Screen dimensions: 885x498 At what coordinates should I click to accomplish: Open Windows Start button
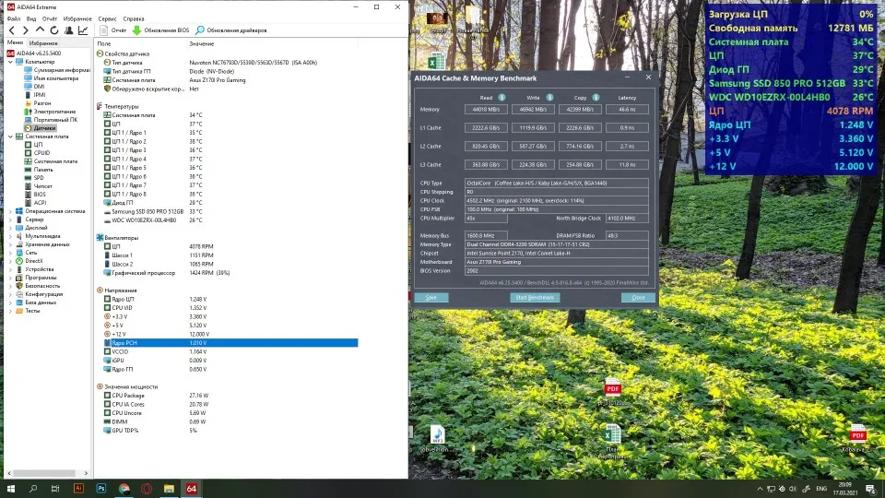point(11,489)
